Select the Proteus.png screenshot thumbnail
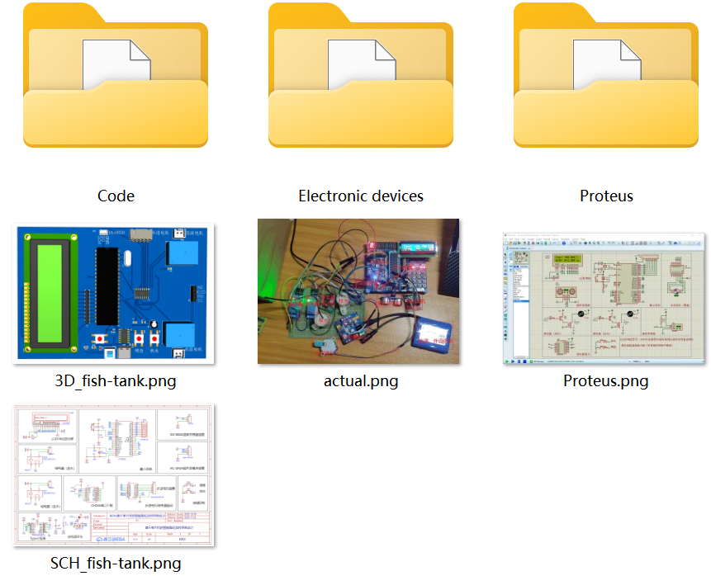 point(605,299)
